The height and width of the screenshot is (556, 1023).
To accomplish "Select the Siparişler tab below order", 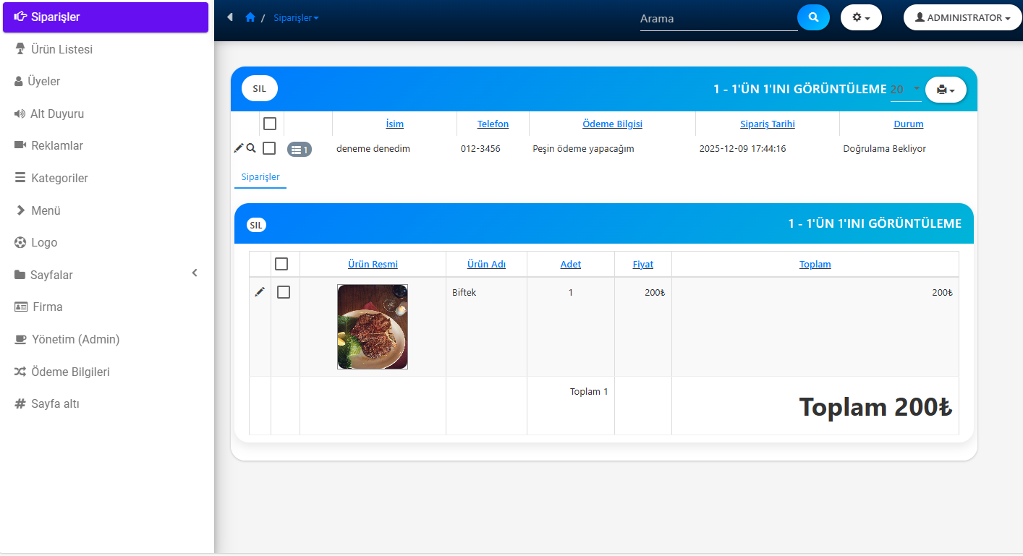I will [260, 177].
